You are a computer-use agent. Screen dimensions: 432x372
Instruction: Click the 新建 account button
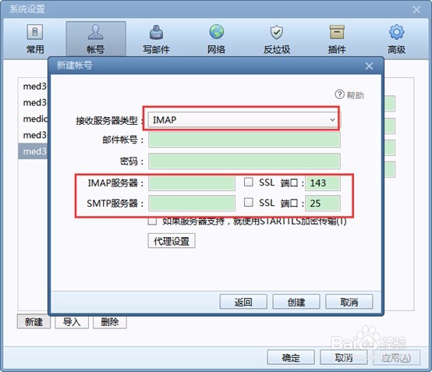34,321
